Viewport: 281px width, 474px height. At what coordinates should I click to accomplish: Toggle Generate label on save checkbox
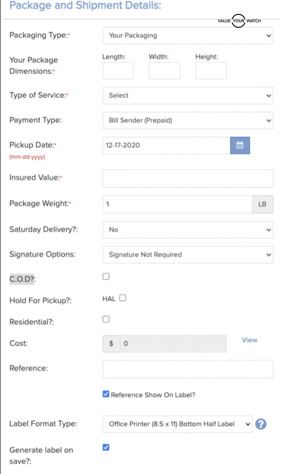click(106, 447)
